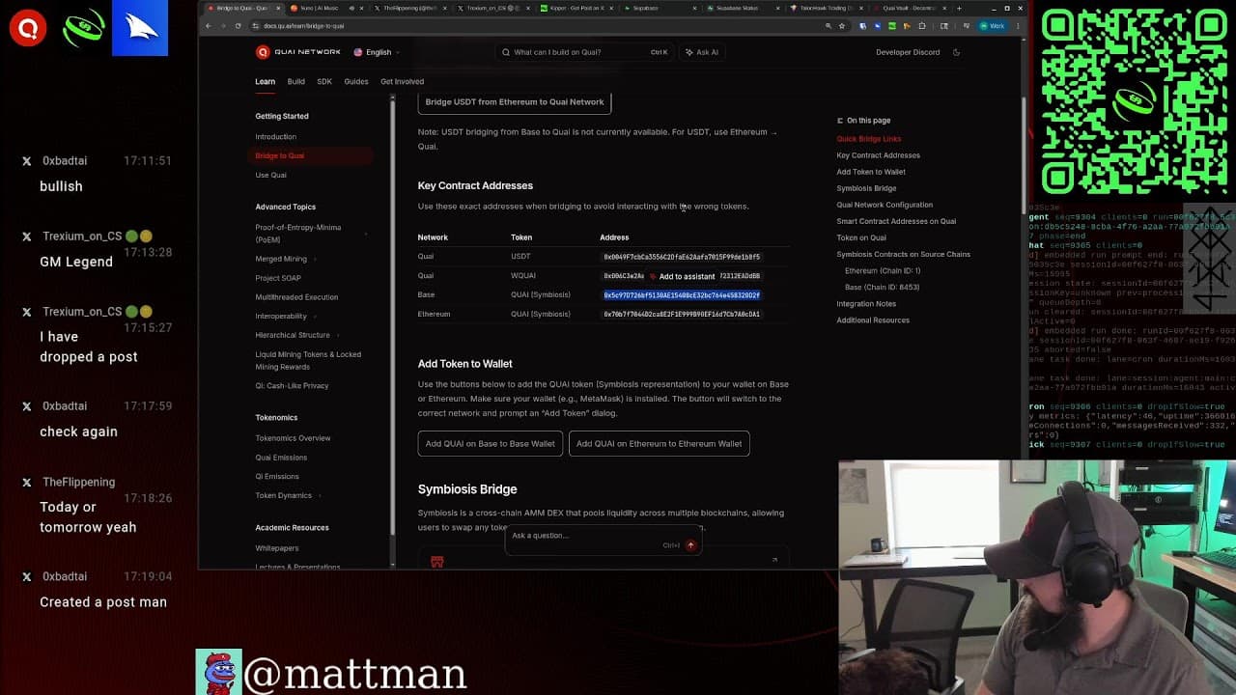Toggle dark mode moon icon

[956, 52]
